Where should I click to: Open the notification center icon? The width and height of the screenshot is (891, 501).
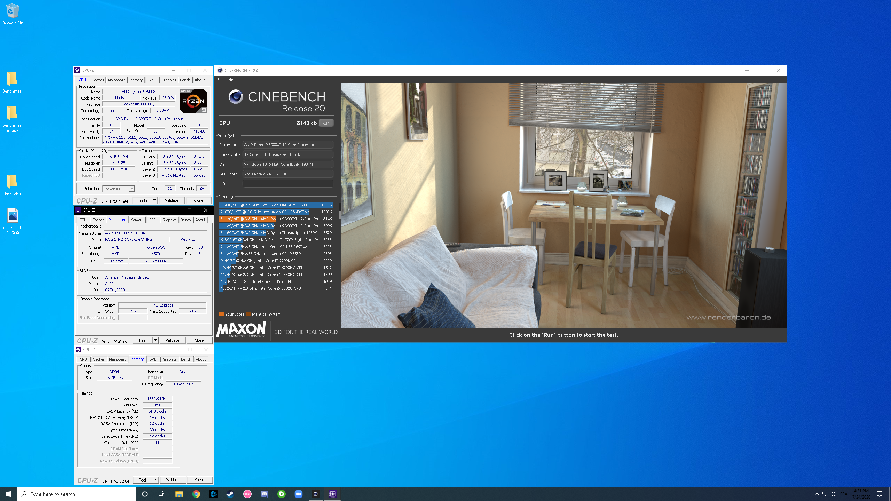(x=880, y=494)
